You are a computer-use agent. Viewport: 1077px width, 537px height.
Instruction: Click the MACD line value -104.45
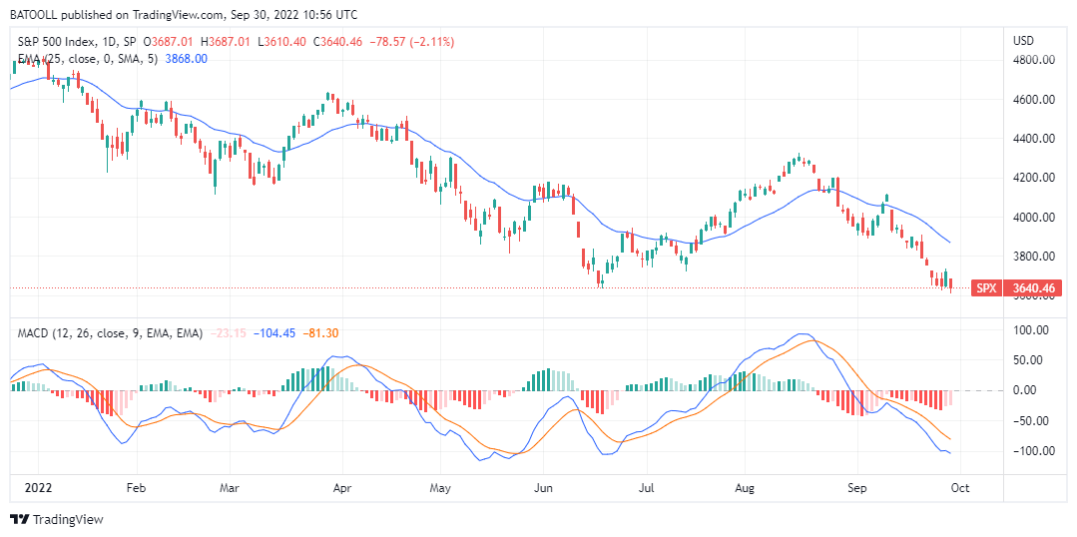click(x=271, y=332)
